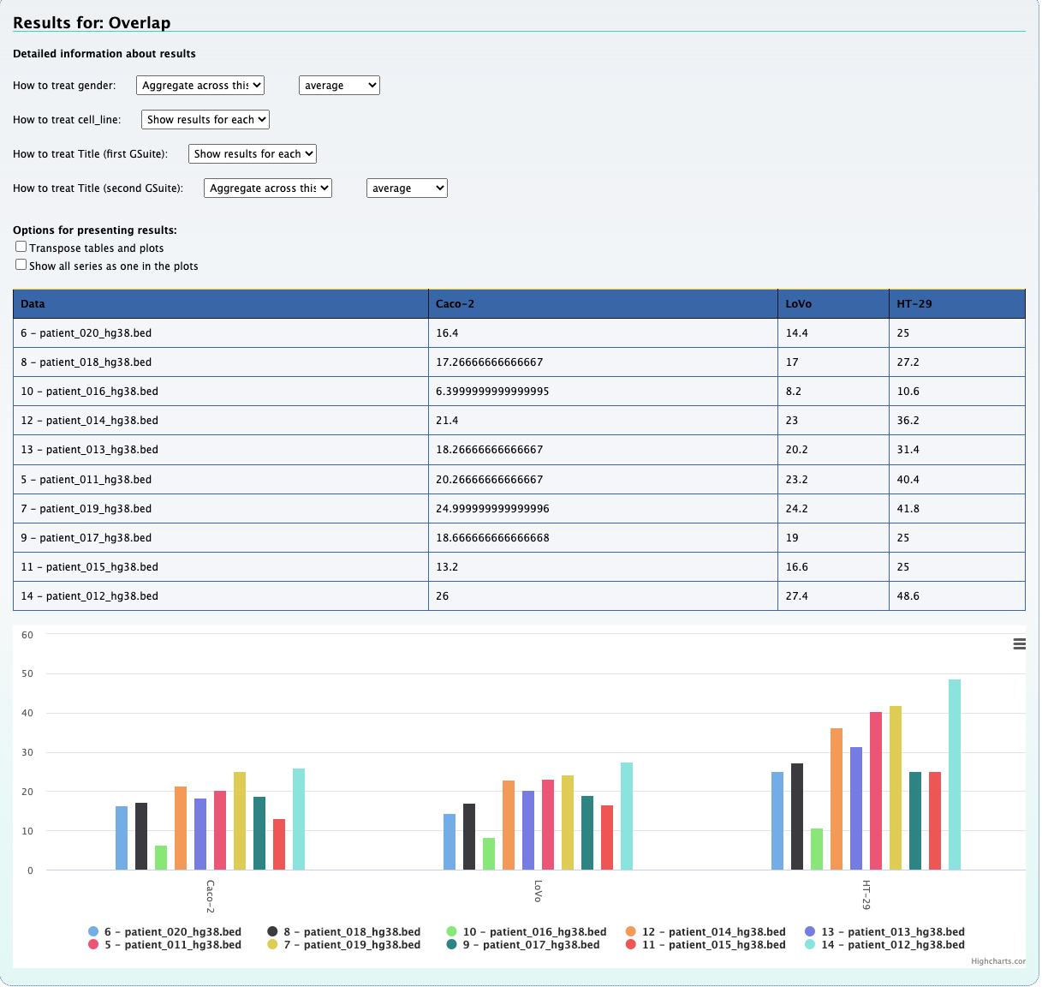Open the Title first GSuite dropdown
Viewport: 1042px width, 987px height.
(253, 153)
